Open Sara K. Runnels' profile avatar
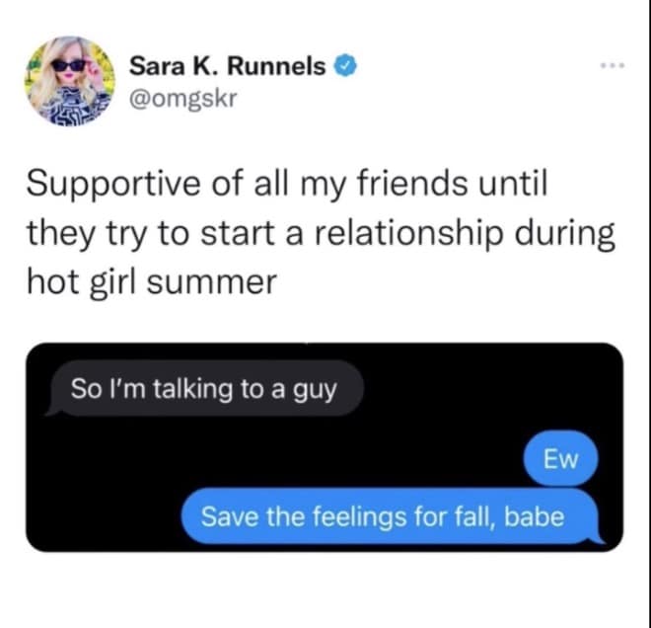 69,81
